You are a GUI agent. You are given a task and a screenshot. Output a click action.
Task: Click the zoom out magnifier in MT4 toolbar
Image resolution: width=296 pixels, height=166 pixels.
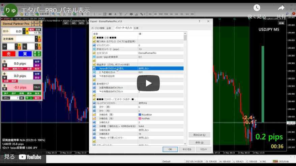coord(59,14)
